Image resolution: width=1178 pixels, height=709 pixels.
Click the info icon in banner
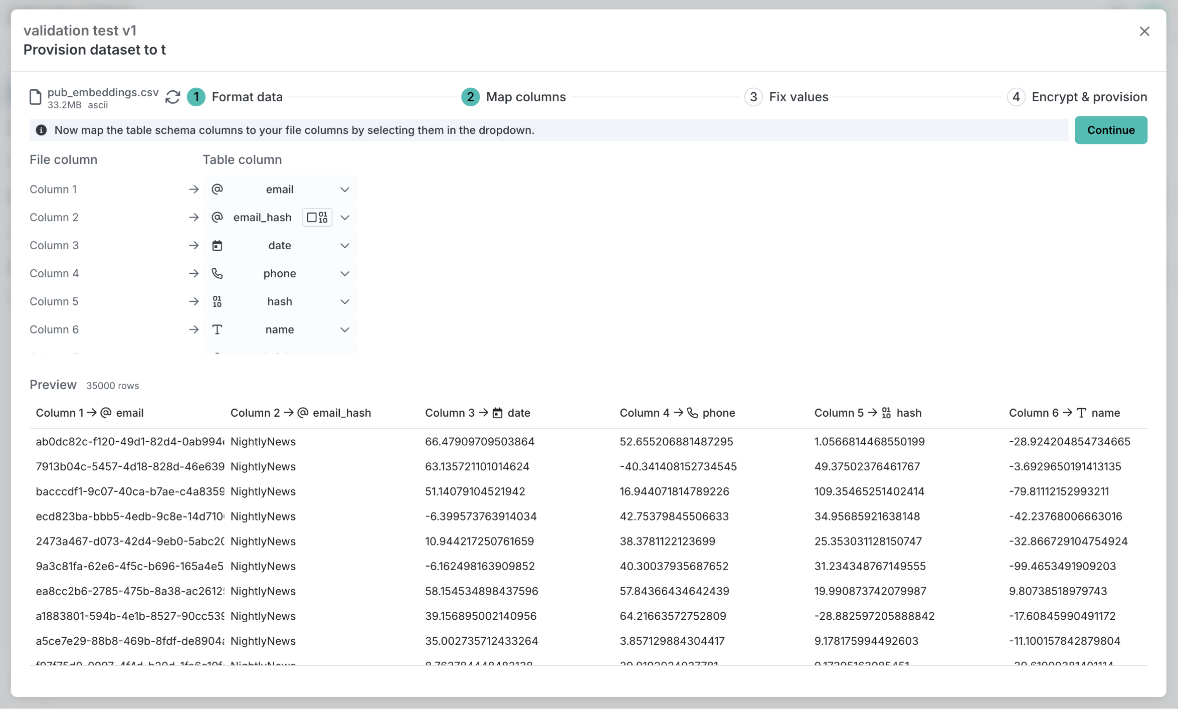tap(41, 130)
